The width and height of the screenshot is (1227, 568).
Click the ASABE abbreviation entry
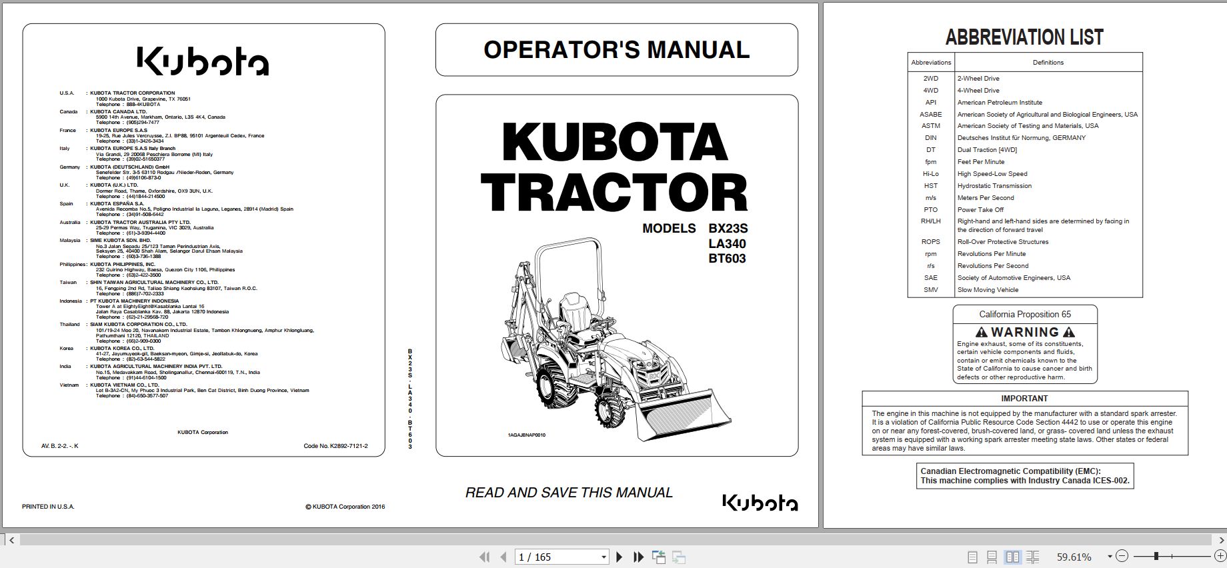click(931, 115)
